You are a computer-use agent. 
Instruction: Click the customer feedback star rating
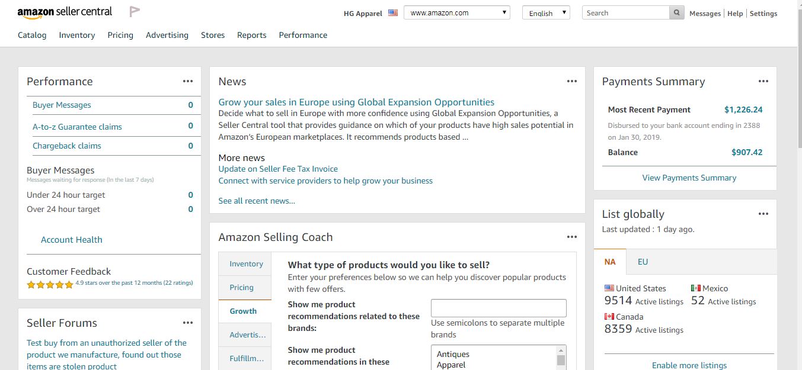pyautogui.click(x=50, y=285)
